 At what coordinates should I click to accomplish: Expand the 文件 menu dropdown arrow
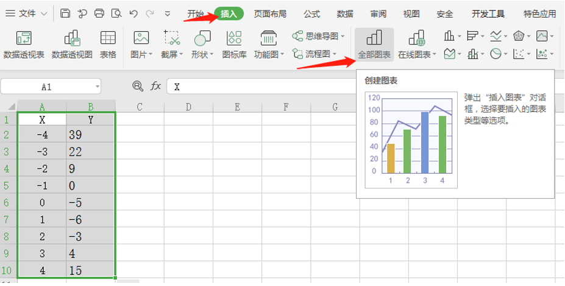click(44, 14)
